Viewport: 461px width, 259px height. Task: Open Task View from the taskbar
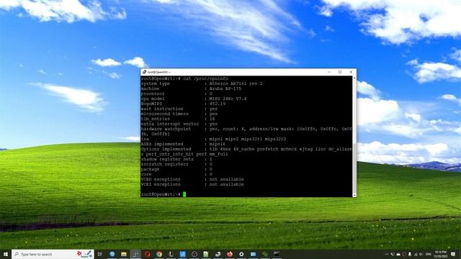pos(100,254)
